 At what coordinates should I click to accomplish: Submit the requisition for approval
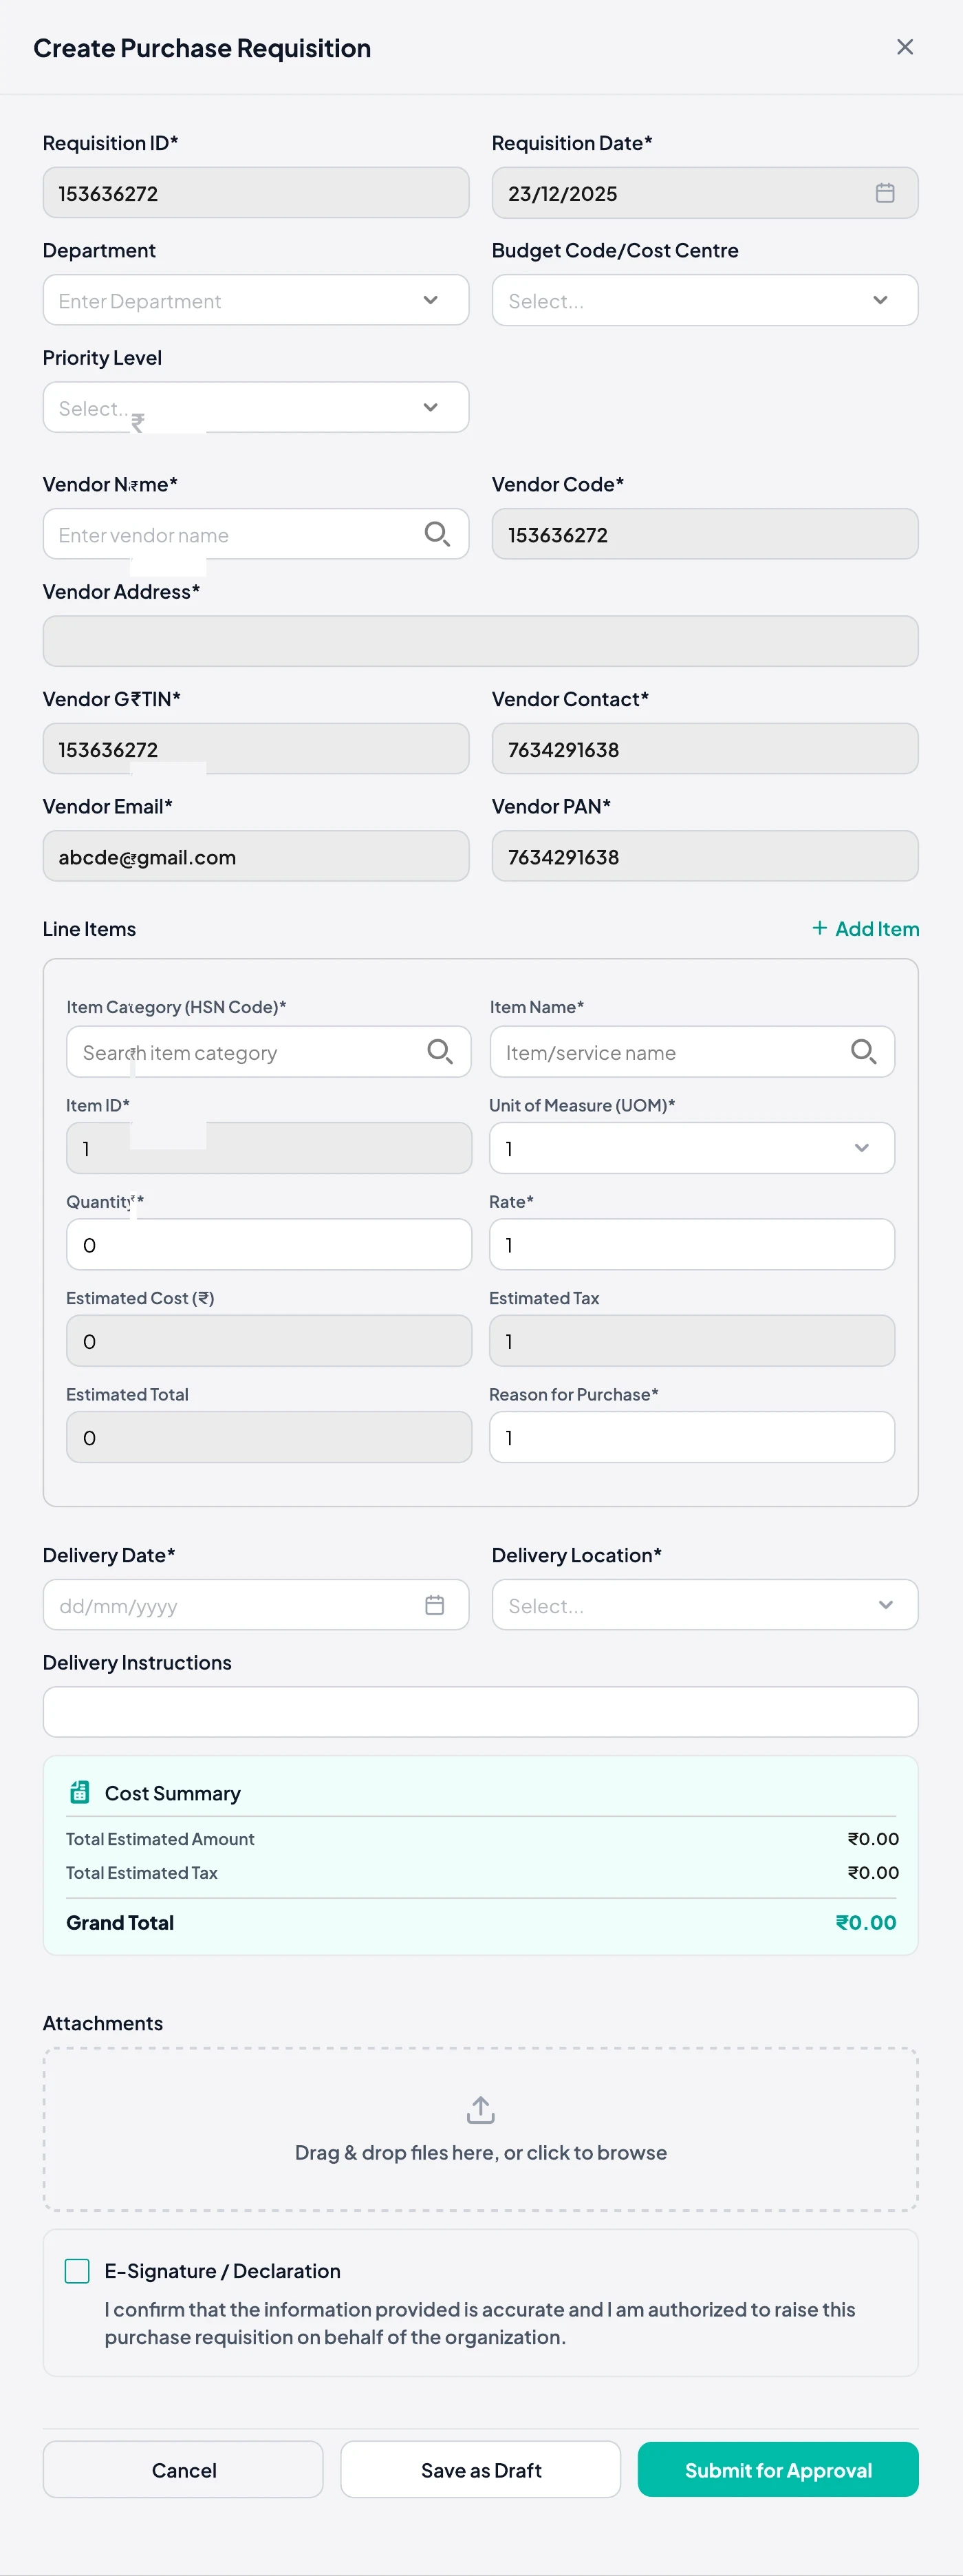[778, 2470]
